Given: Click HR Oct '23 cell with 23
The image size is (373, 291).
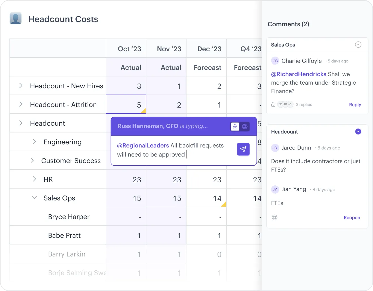Looking at the screenshot, I should (126, 179).
